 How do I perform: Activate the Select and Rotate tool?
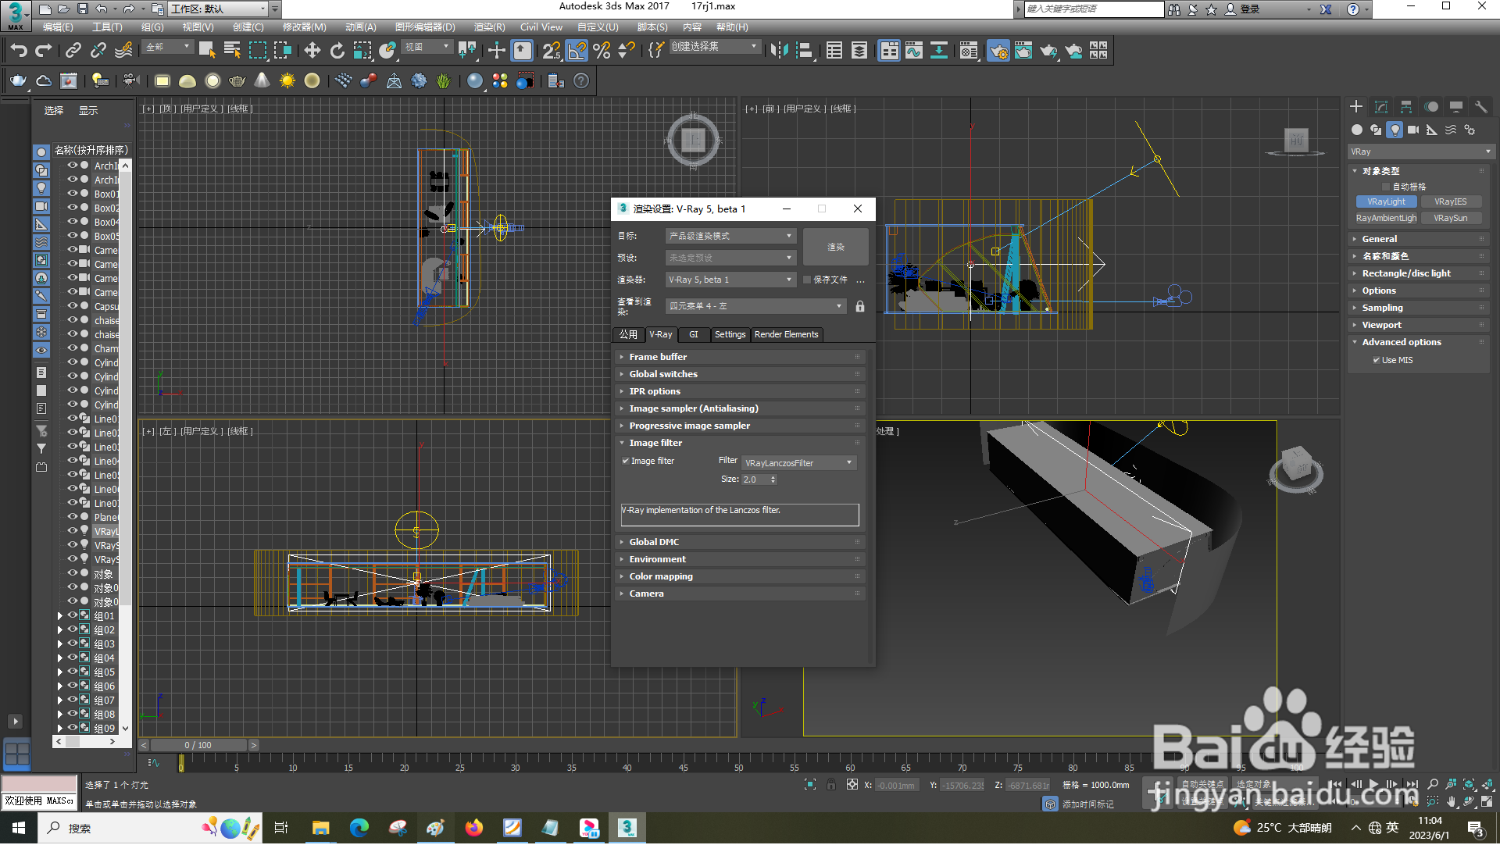[x=337, y=51]
